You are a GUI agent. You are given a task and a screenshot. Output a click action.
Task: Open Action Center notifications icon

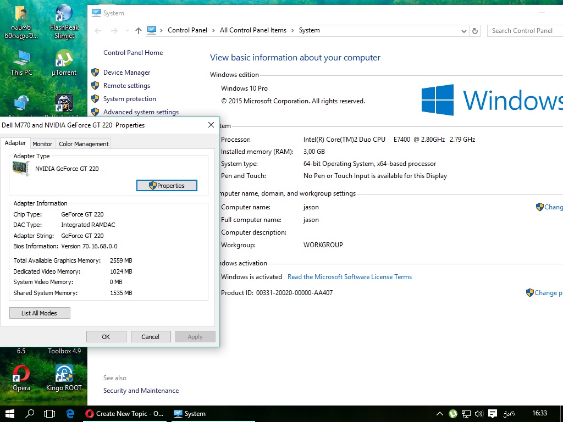pos(493,414)
